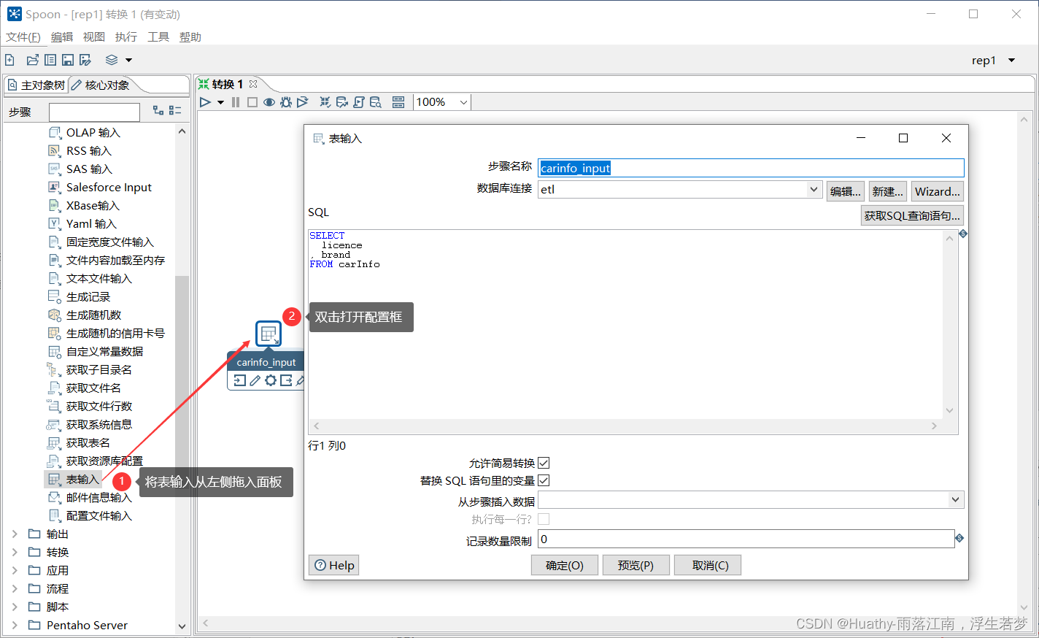Click the 步骤名称 field

pyautogui.click(x=751, y=168)
